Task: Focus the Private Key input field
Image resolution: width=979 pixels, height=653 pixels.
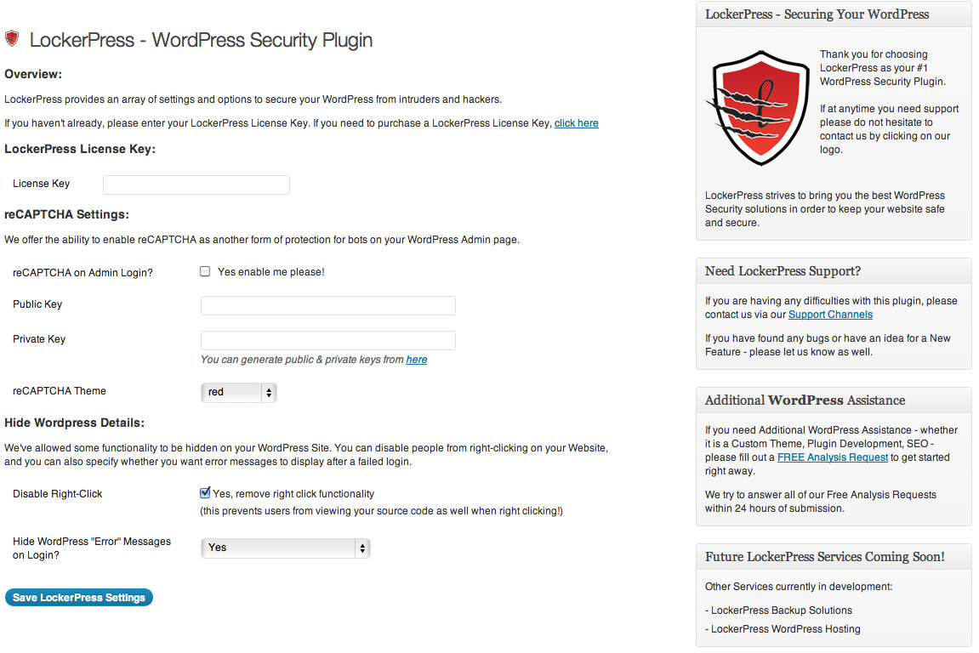Action: point(327,340)
